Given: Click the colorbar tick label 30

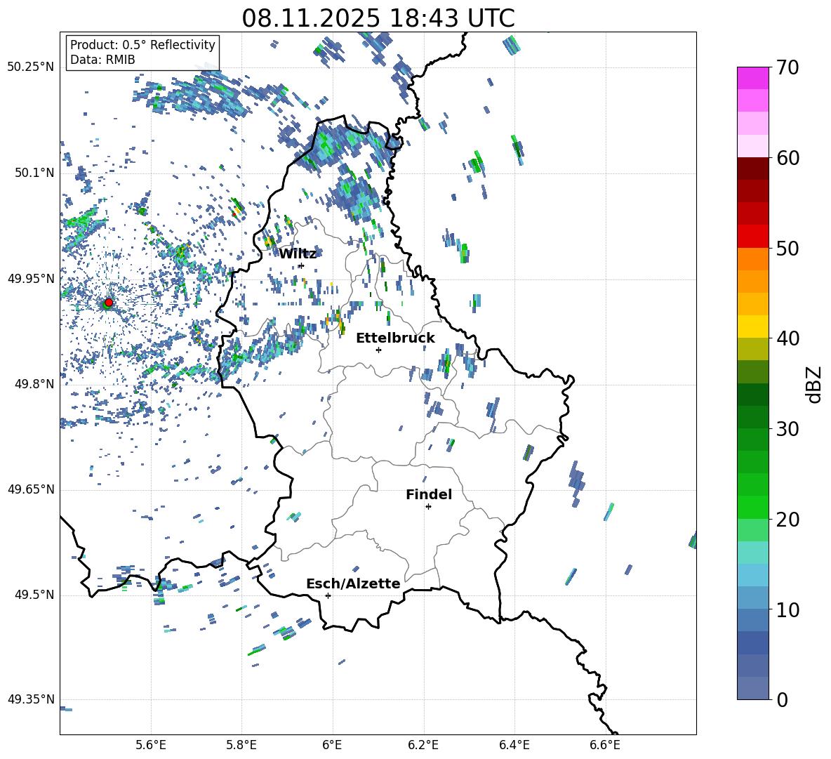Looking at the screenshot, I should (788, 429).
